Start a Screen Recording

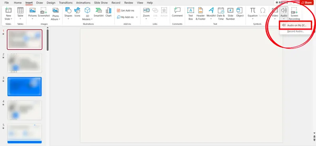(294, 14)
